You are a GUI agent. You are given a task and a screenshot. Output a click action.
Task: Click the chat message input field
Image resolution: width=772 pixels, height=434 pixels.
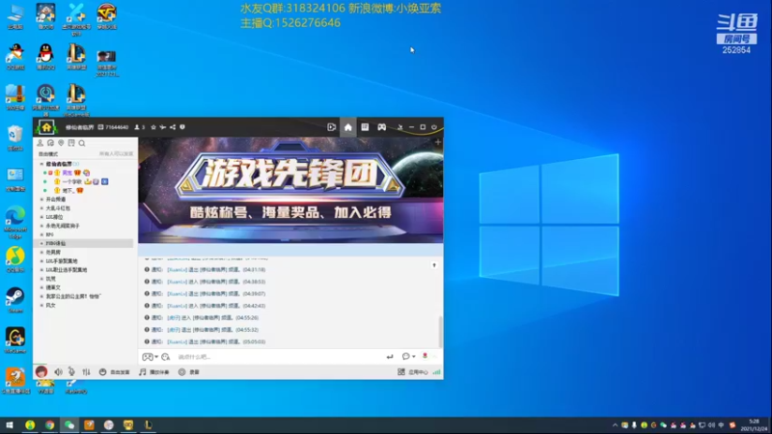tap(278, 357)
